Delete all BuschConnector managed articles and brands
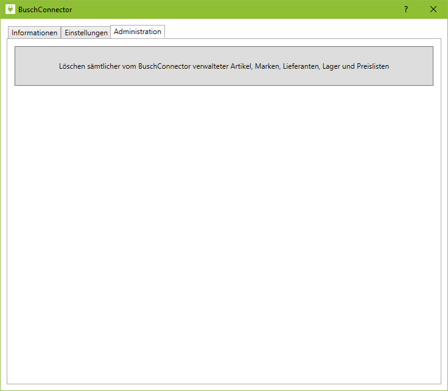 click(223, 66)
